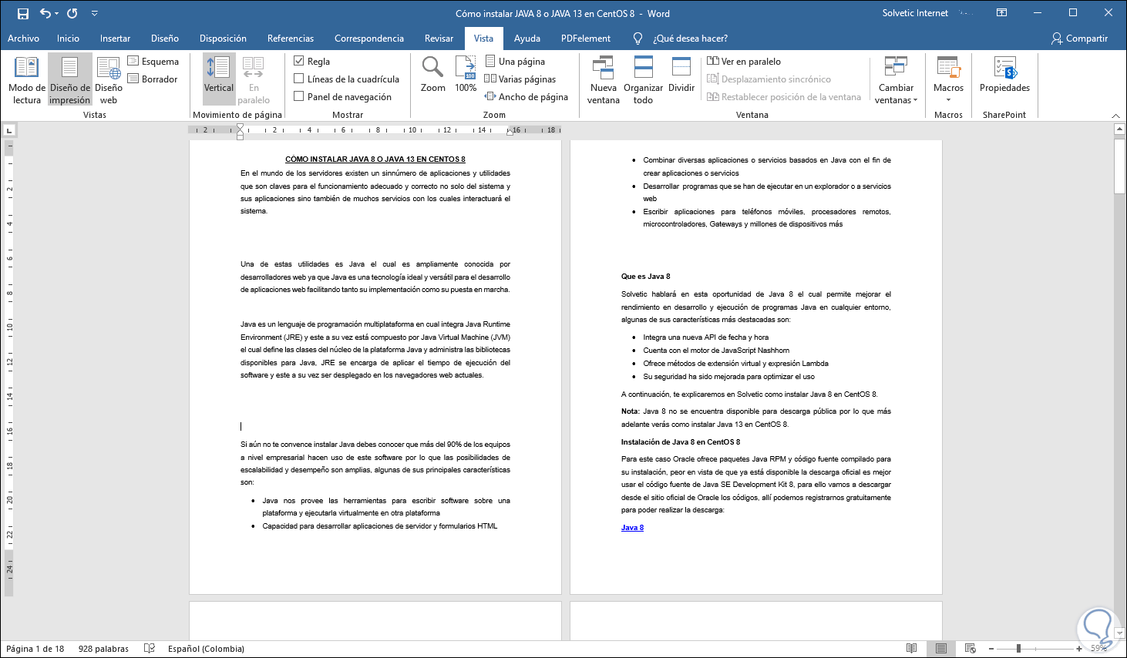1127x658 pixels.
Task: Zoom in with the plus button
Action: [1078, 649]
